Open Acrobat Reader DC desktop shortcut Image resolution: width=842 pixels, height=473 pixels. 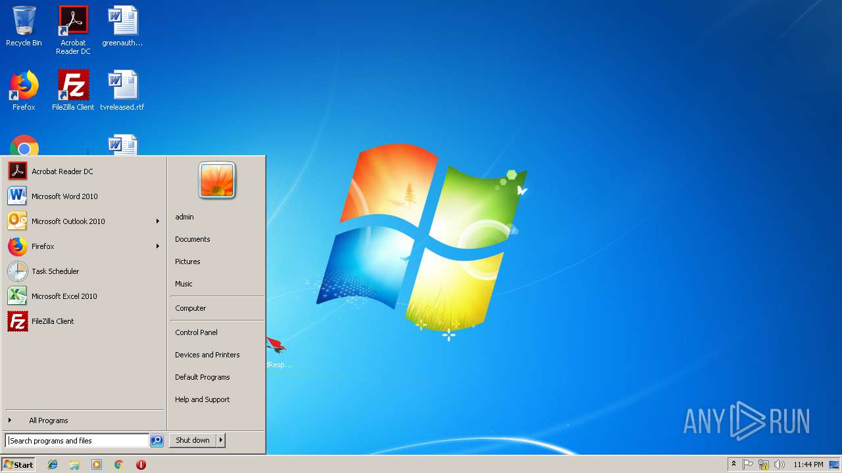pyautogui.click(x=73, y=30)
